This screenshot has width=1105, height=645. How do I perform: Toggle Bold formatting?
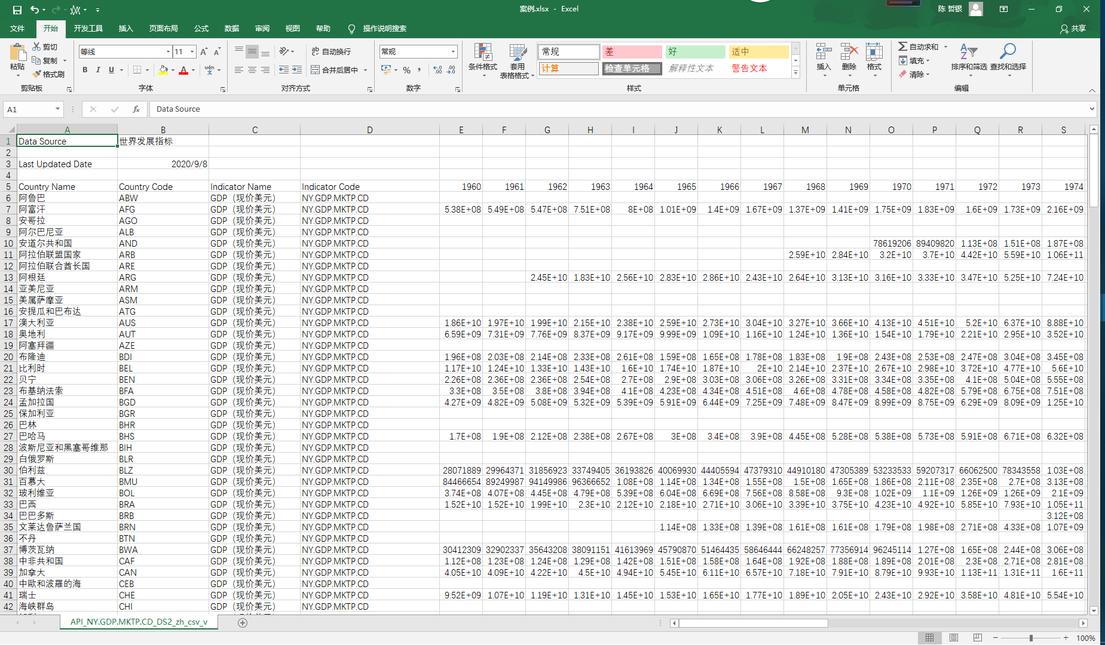[85, 70]
